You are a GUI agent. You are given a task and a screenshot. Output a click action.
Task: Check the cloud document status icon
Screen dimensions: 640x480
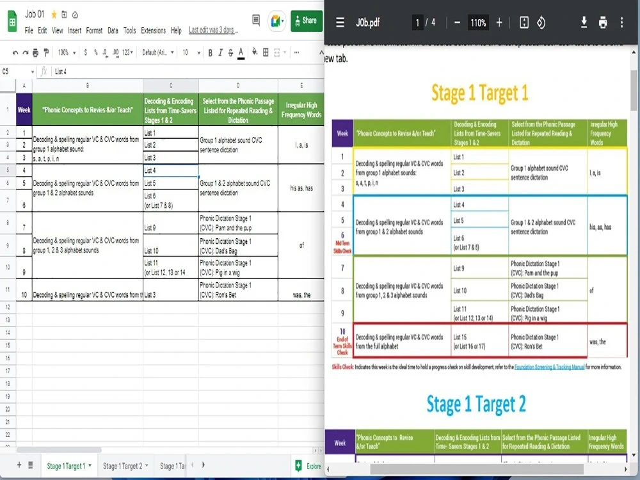75,15
